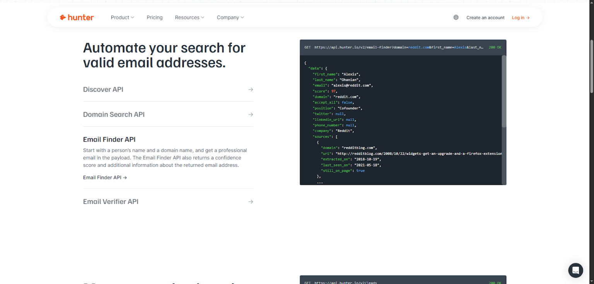Select the Pricing menu item
Viewport: 594px width, 284px height.
click(x=154, y=17)
